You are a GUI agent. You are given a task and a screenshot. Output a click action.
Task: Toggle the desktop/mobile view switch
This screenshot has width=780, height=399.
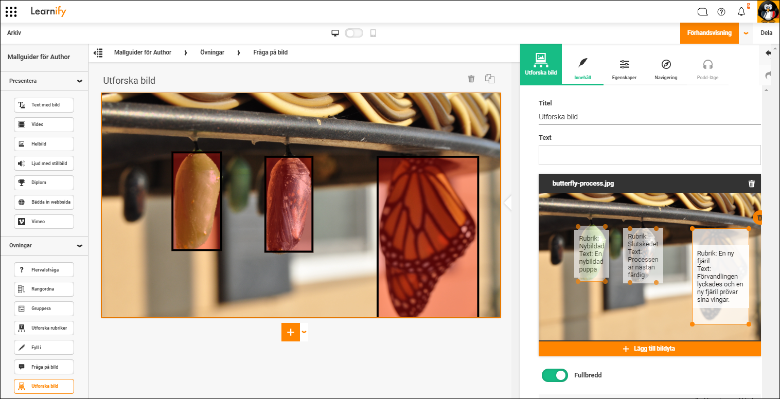point(354,33)
